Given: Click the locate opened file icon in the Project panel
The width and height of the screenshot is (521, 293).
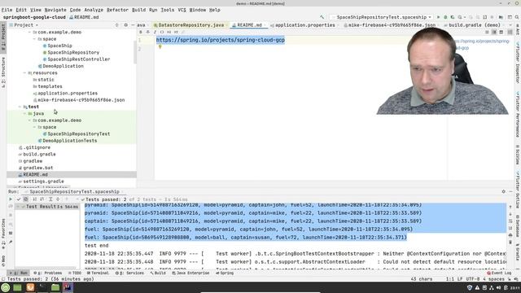Looking at the screenshot, I should [116, 25].
